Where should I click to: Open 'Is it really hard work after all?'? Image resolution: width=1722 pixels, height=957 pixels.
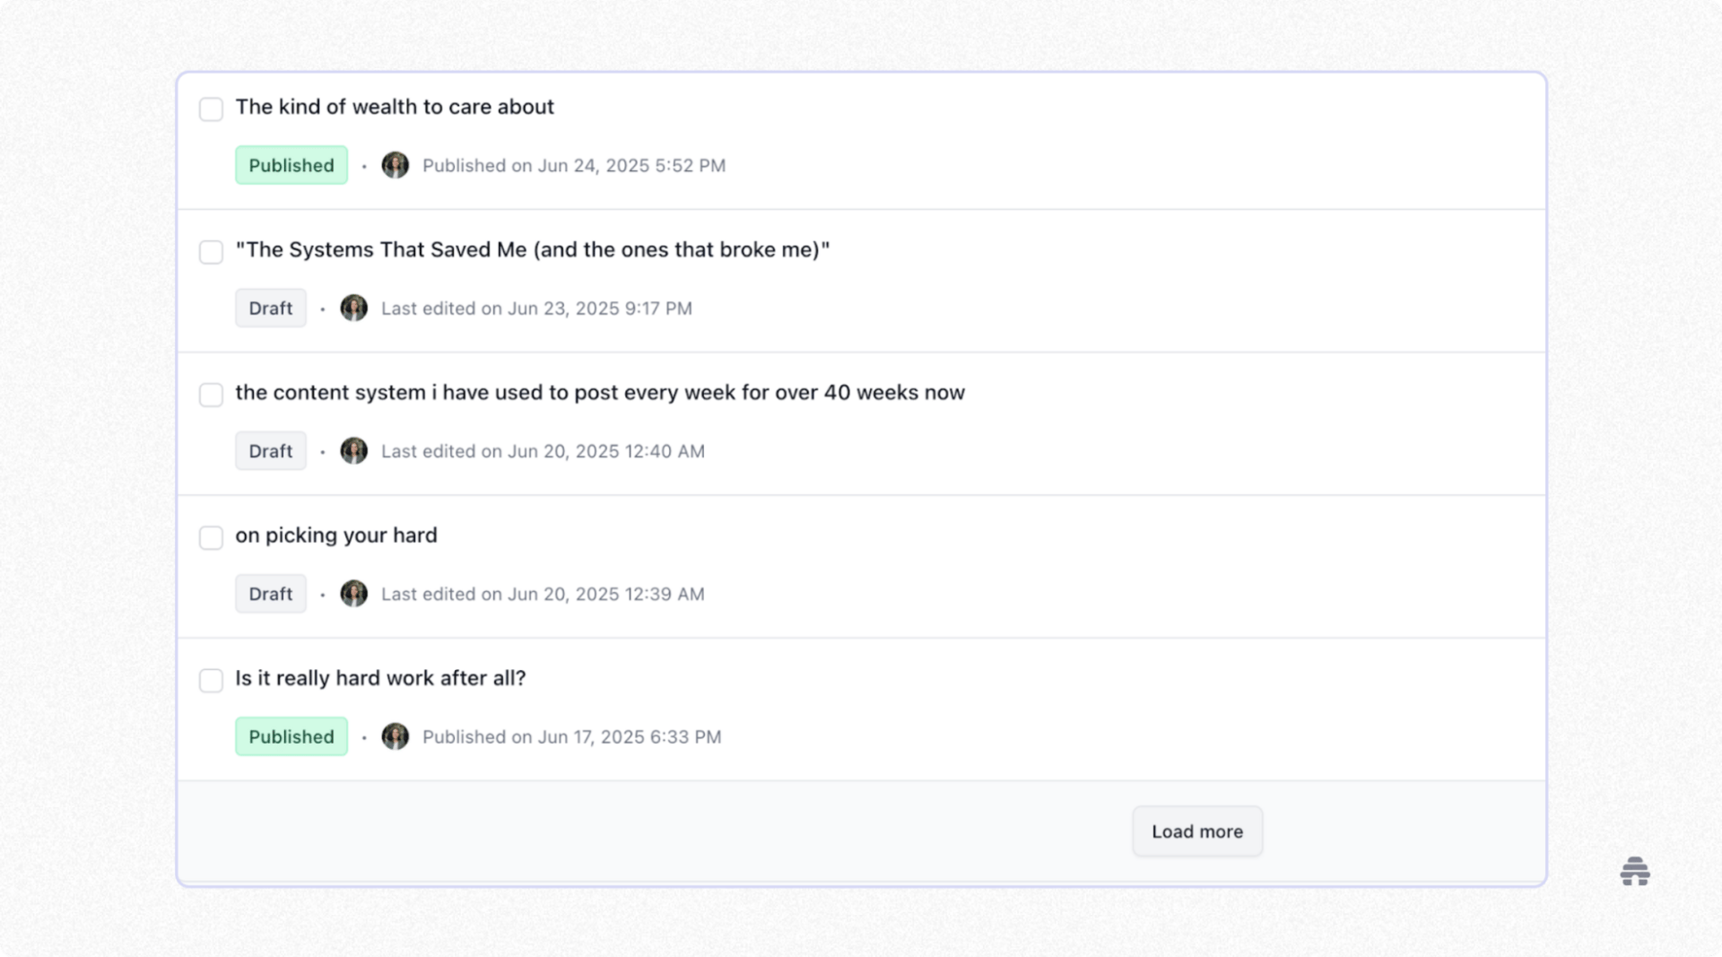(x=380, y=678)
